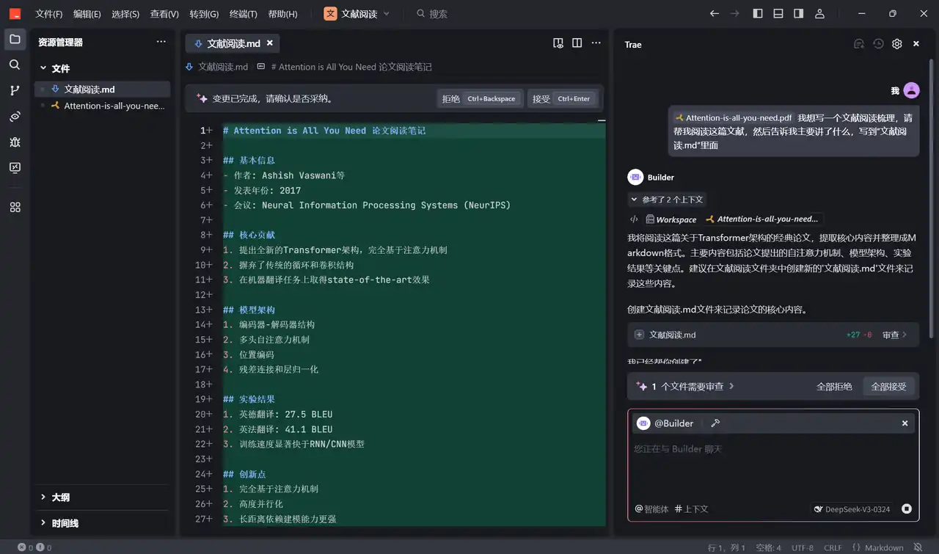Image resolution: width=939 pixels, height=554 pixels.
Task: Change CRLF line ending in status bar
Action: (x=833, y=547)
